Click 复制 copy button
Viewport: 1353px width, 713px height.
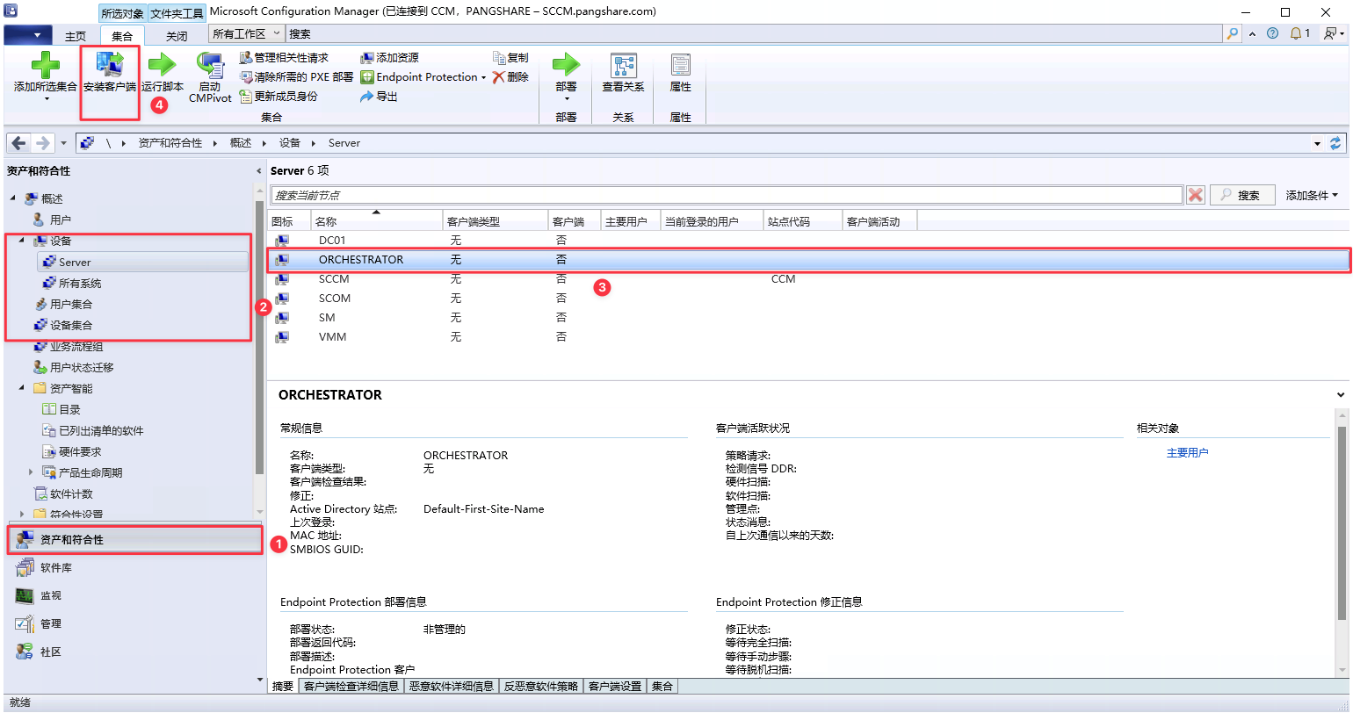[511, 57]
